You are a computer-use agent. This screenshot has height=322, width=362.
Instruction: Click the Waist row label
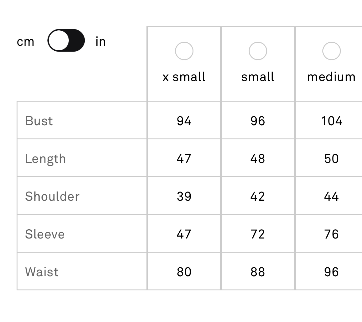(42, 272)
